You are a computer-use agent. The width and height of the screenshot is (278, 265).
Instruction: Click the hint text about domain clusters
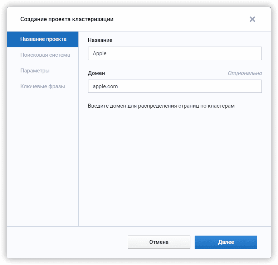point(161,106)
